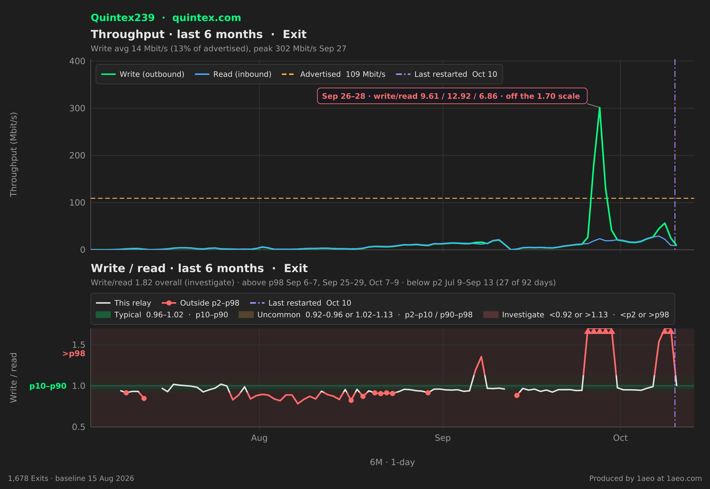Click the early September ratio spike near 1.35
710x489 pixels.
tap(481, 357)
